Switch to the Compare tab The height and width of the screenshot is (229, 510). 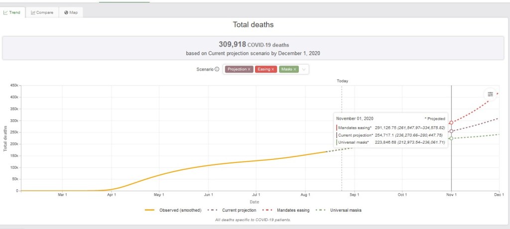42,12
